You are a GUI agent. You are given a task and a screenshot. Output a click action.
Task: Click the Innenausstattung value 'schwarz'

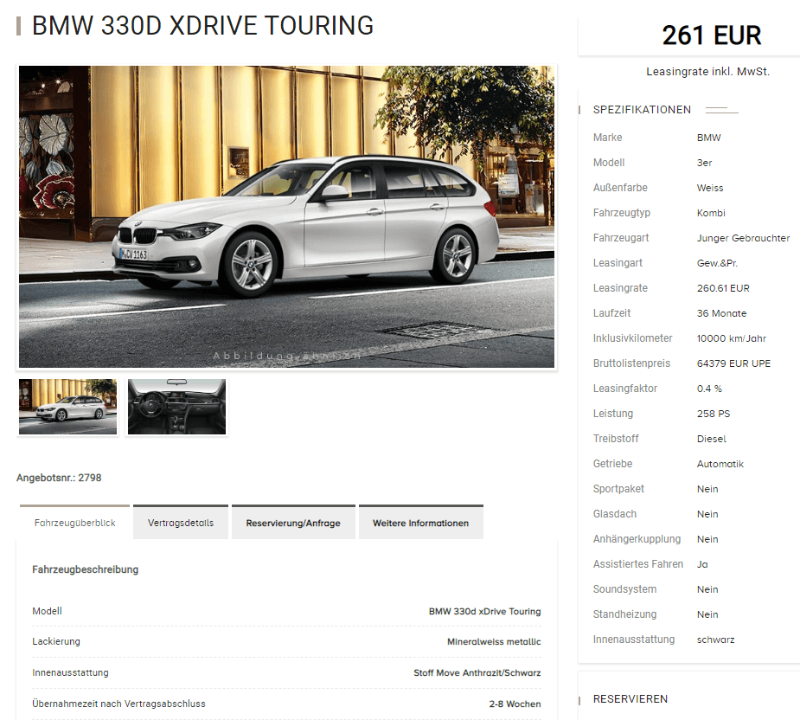point(715,640)
